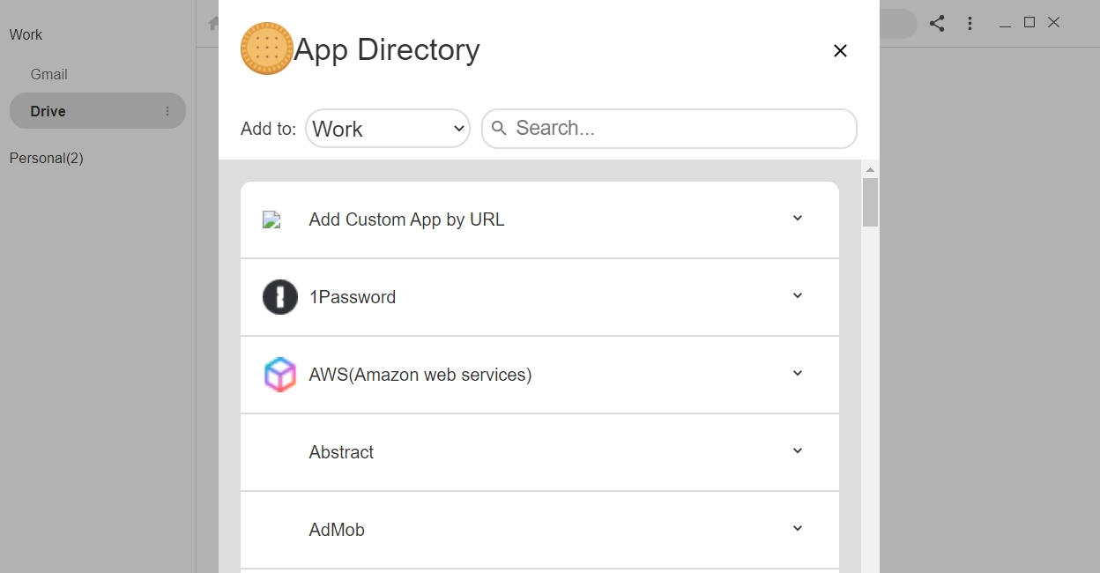This screenshot has width=1100, height=573.
Task: Maximize the application window
Action: click(x=1029, y=22)
